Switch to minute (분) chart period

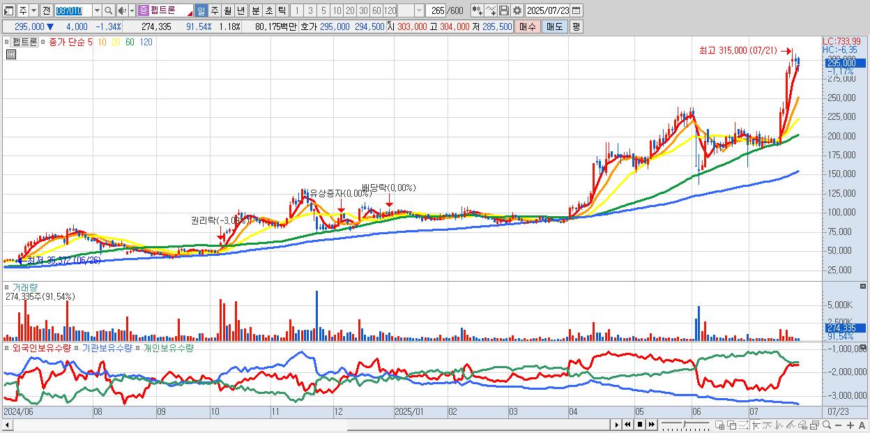click(255, 10)
